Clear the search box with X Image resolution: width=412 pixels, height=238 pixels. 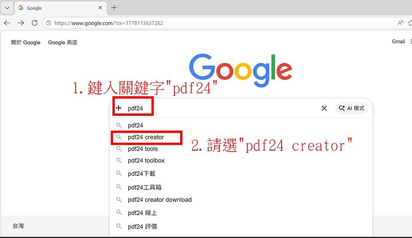(324, 108)
